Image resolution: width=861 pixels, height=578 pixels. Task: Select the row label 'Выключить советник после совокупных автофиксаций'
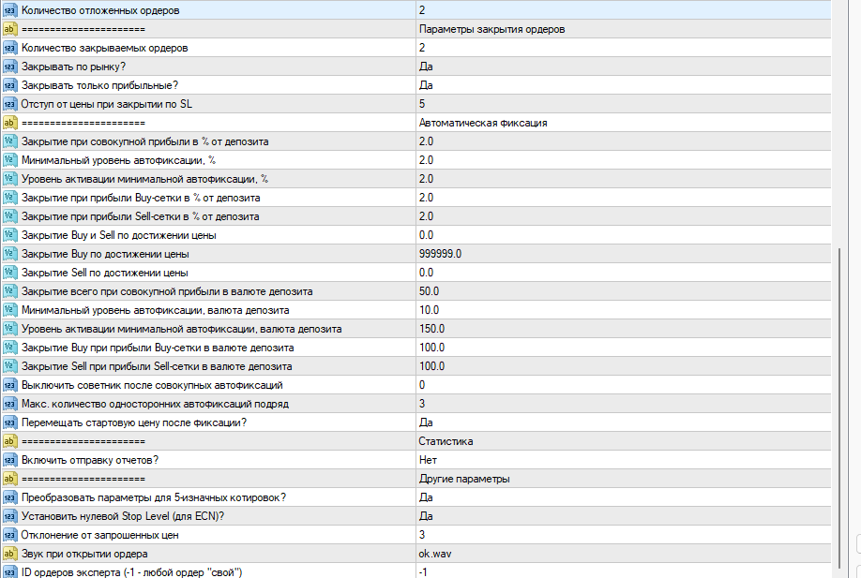click(x=152, y=384)
